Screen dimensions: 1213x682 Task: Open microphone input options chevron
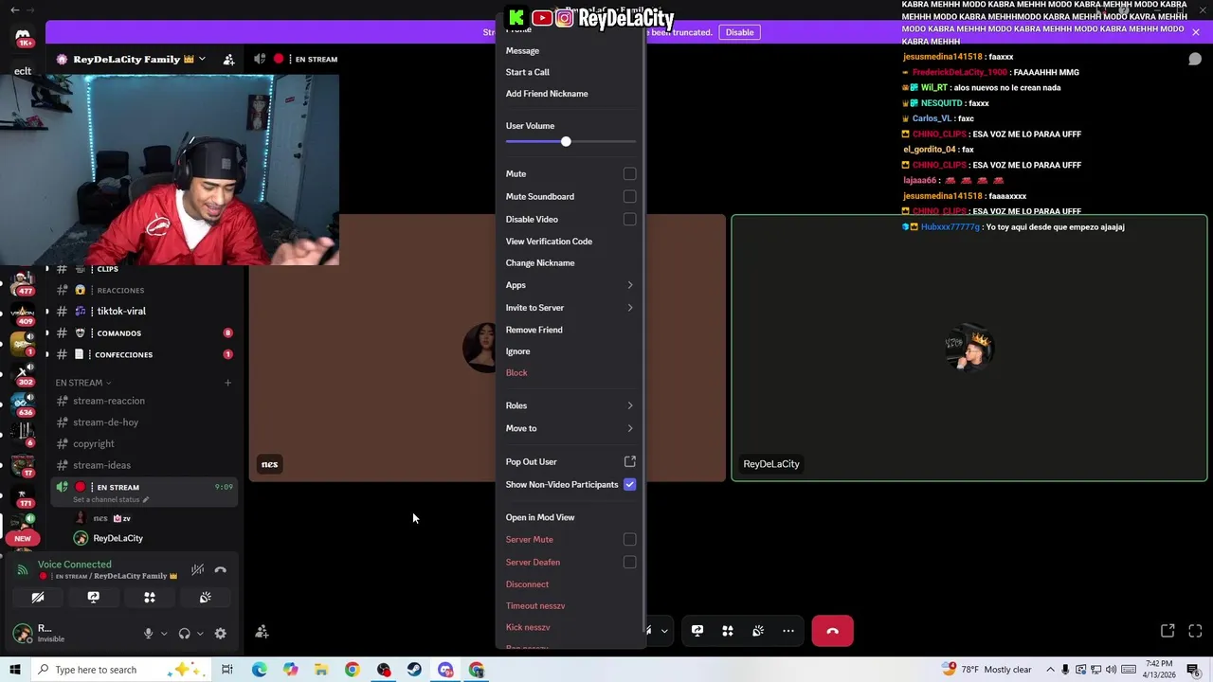point(164,634)
